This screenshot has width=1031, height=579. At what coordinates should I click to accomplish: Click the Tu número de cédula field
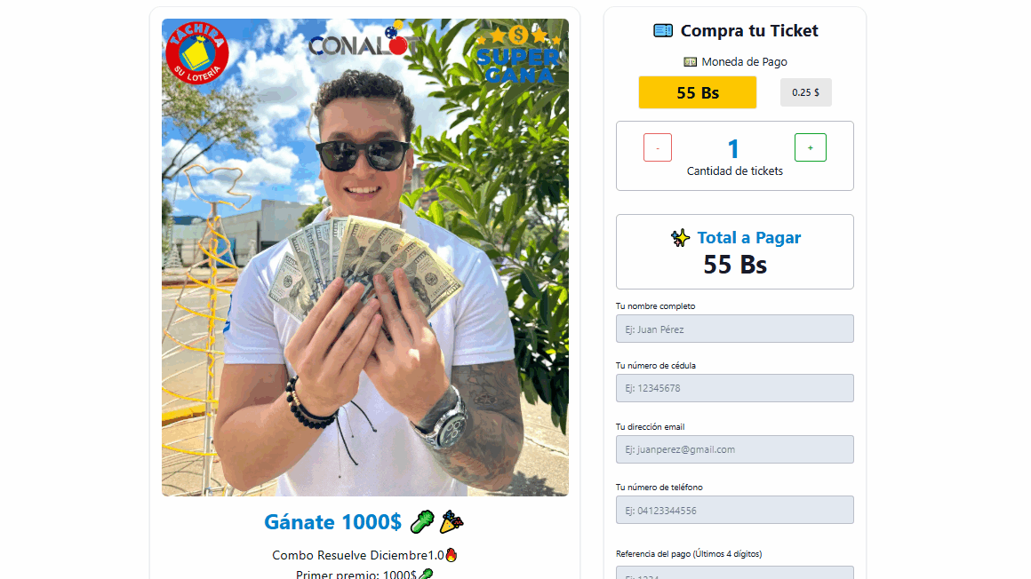pos(734,388)
